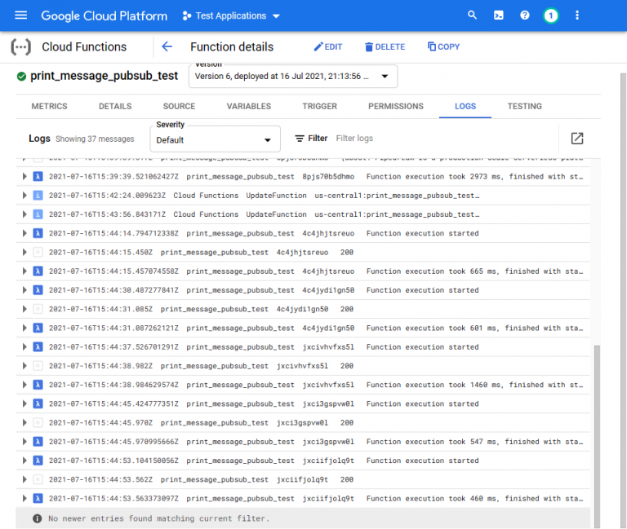
Task: Switch to the Metrics tab
Action: point(49,106)
